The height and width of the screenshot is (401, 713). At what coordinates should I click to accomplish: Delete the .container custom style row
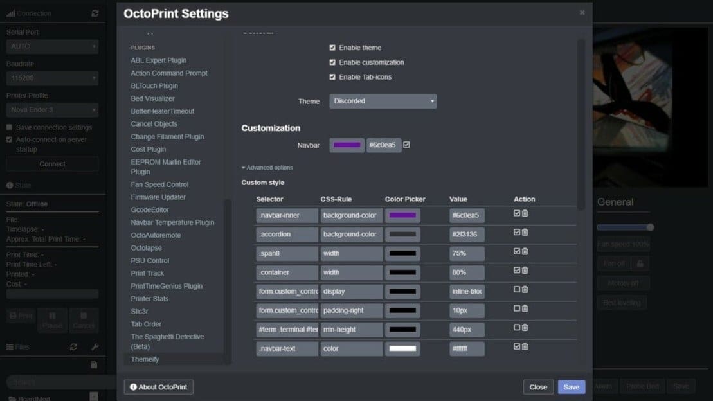coord(525,271)
